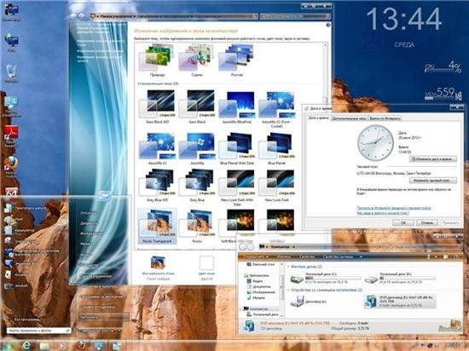
Task: Select Изображения library in Explorer sidebar
Action: (261, 292)
